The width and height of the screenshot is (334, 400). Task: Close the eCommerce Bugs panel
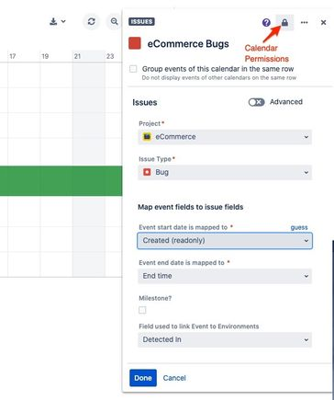click(x=323, y=22)
